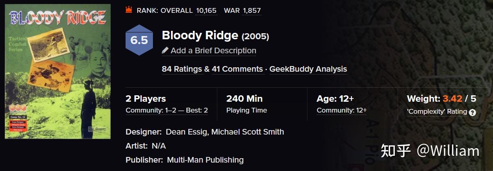
Task: Click the pencil edit icon
Action: pos(165,50)
